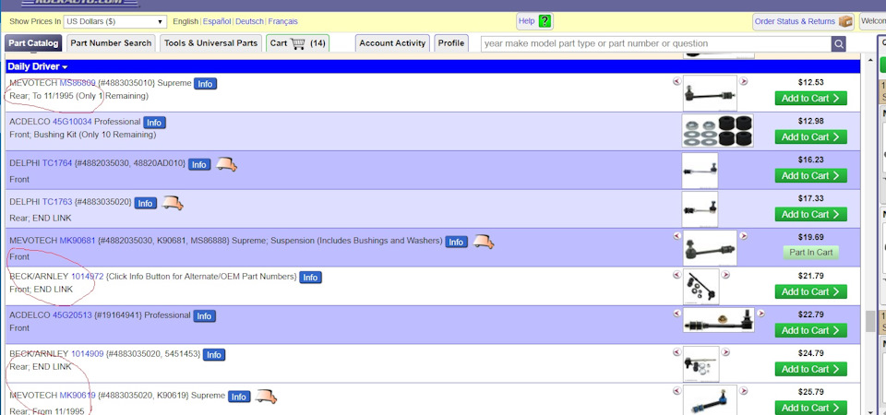Add $17.33 Delphi TC1763 to cart
Viewport: 886px width, 415px height.
811,215
